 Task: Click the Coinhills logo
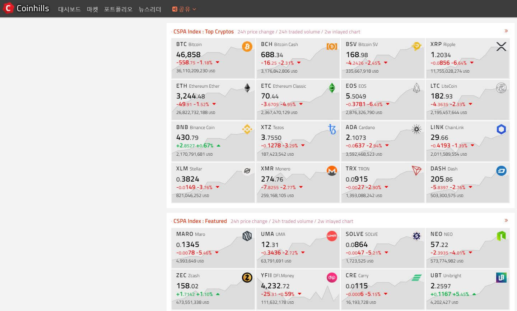pyautogui.click(x=26, y=8)
